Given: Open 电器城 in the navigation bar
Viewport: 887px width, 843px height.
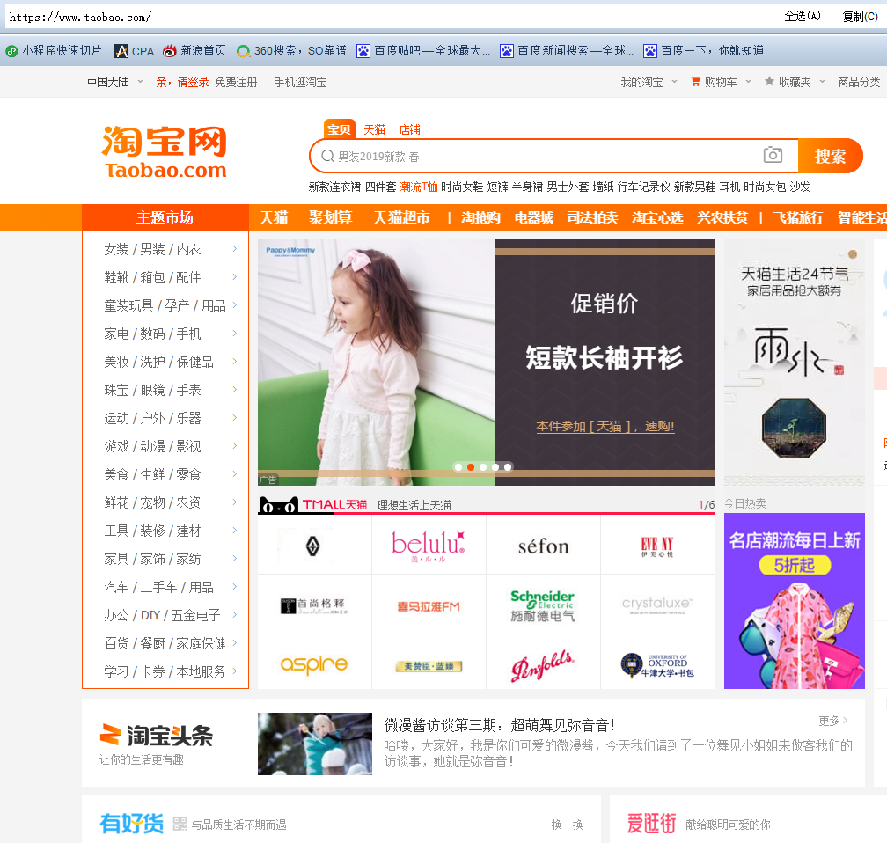Looking at the screenshot, I should point(533,217).
